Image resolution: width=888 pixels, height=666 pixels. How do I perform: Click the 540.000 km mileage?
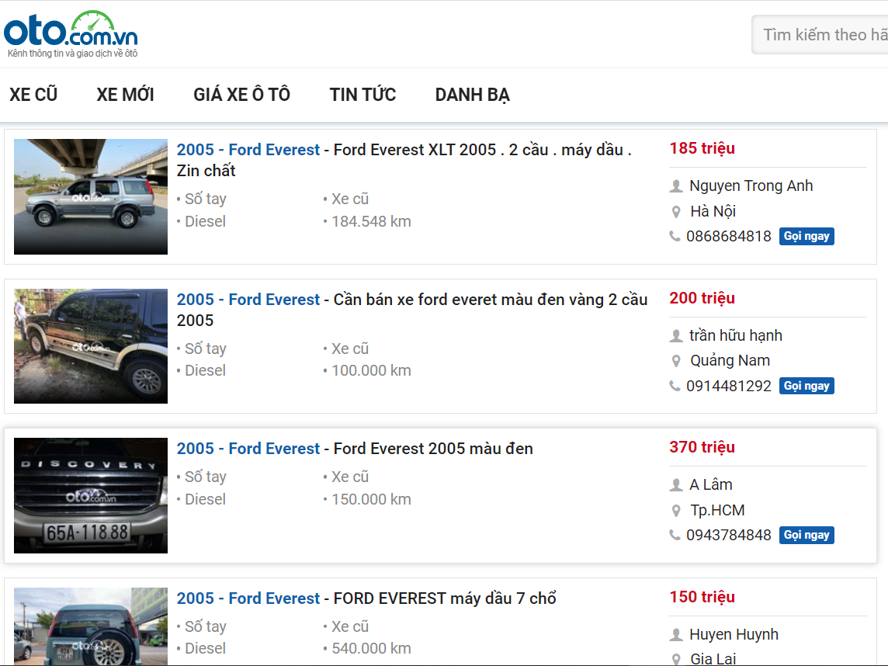372,648
